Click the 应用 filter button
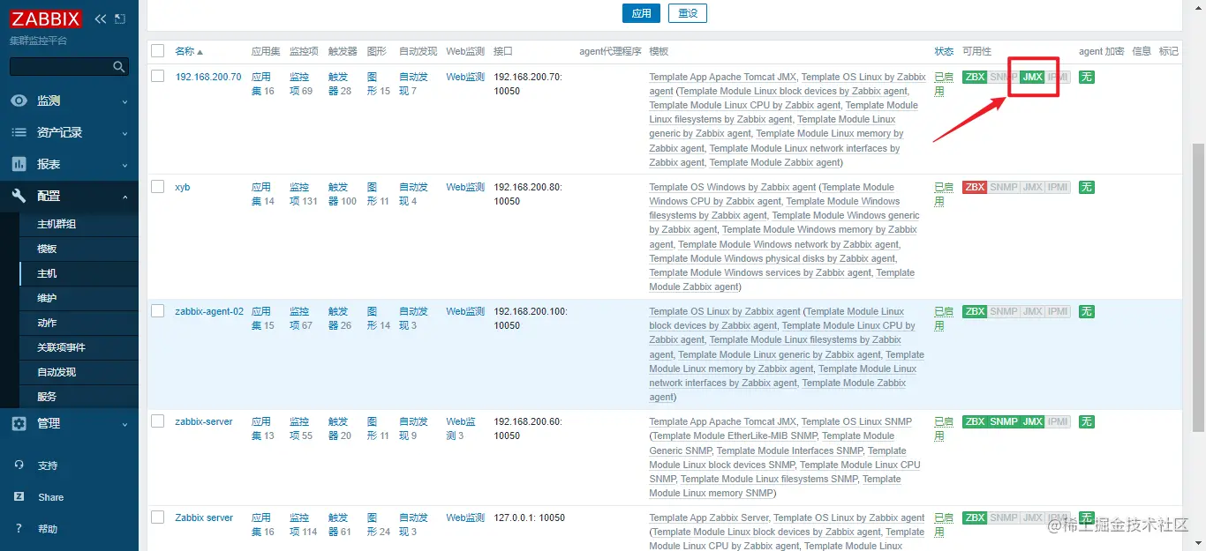Screen dimensions: 1206x551 pyautogui.click(x=641, y=13)
